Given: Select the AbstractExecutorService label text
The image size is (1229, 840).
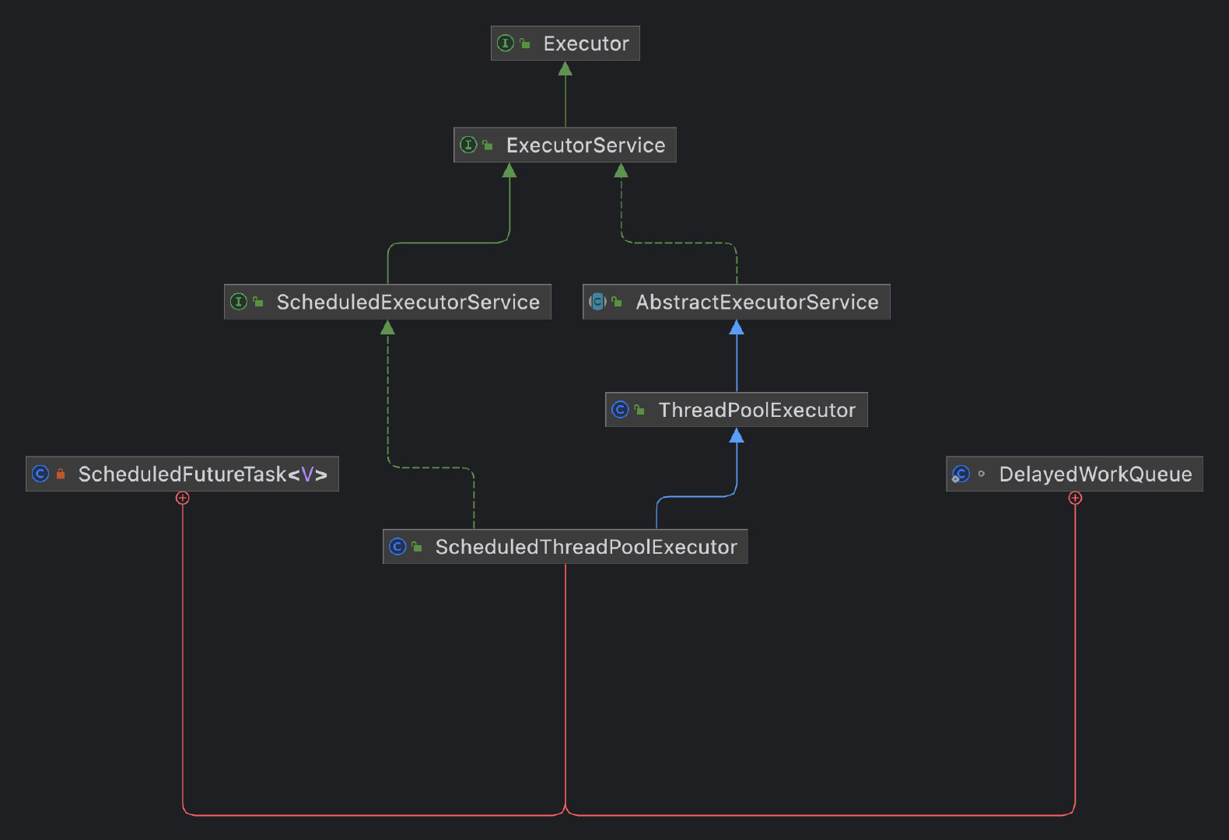Looking at the screenshot, I should click(757, 302).
